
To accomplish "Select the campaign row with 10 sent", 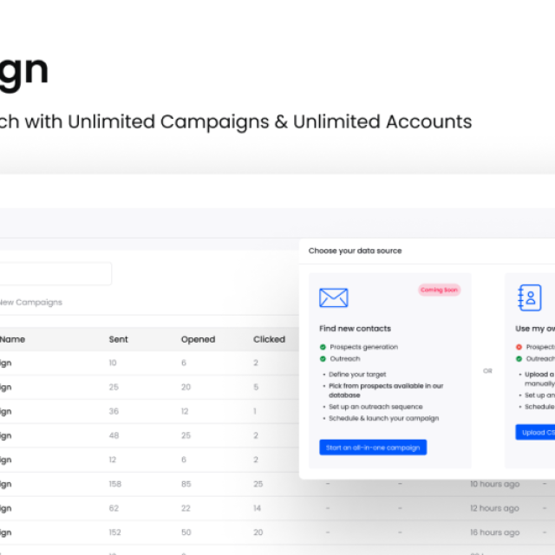I will click(x=113, y=362).
